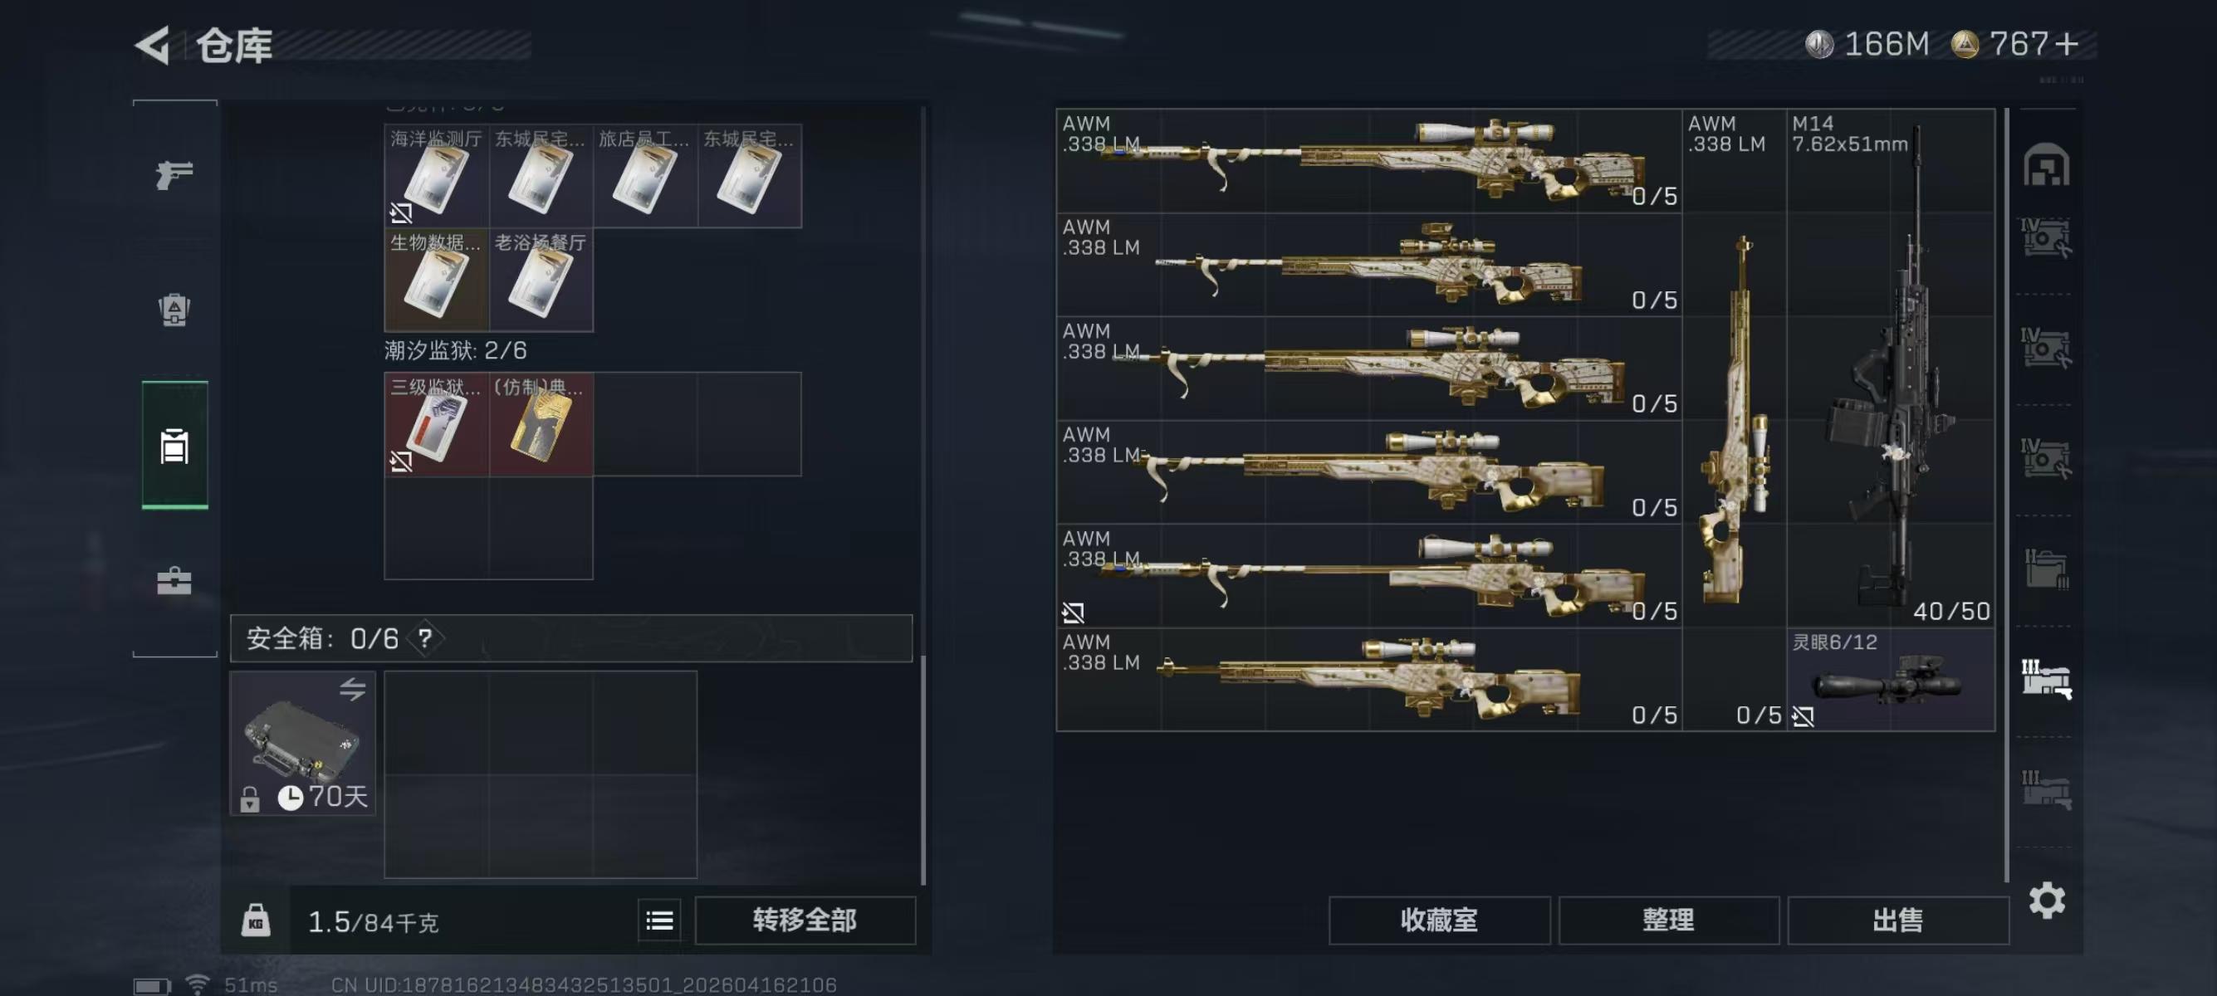Click the 整理 button
2217x996 pixels.
1668,920
